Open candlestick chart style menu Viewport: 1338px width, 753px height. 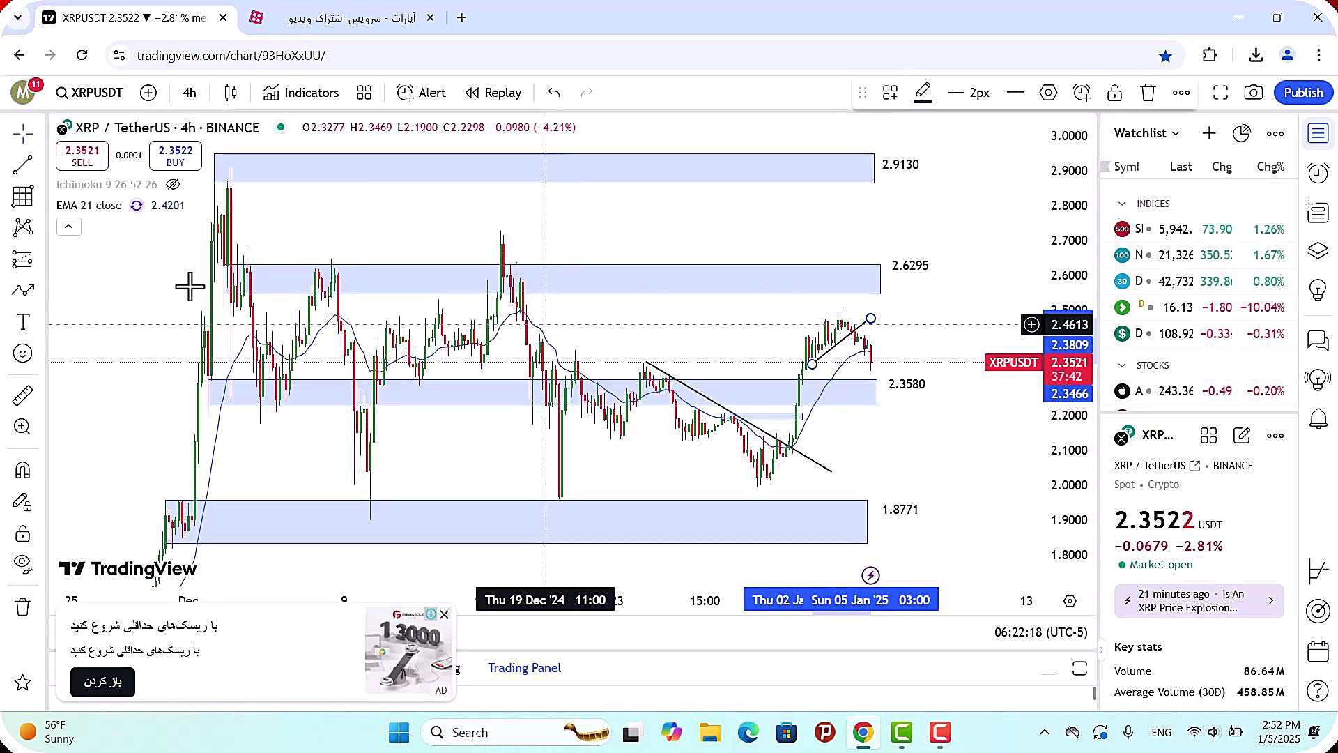point(231,93)
